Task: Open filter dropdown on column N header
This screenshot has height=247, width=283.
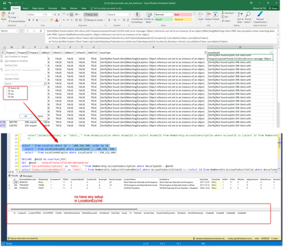Action: coord(16,53)
